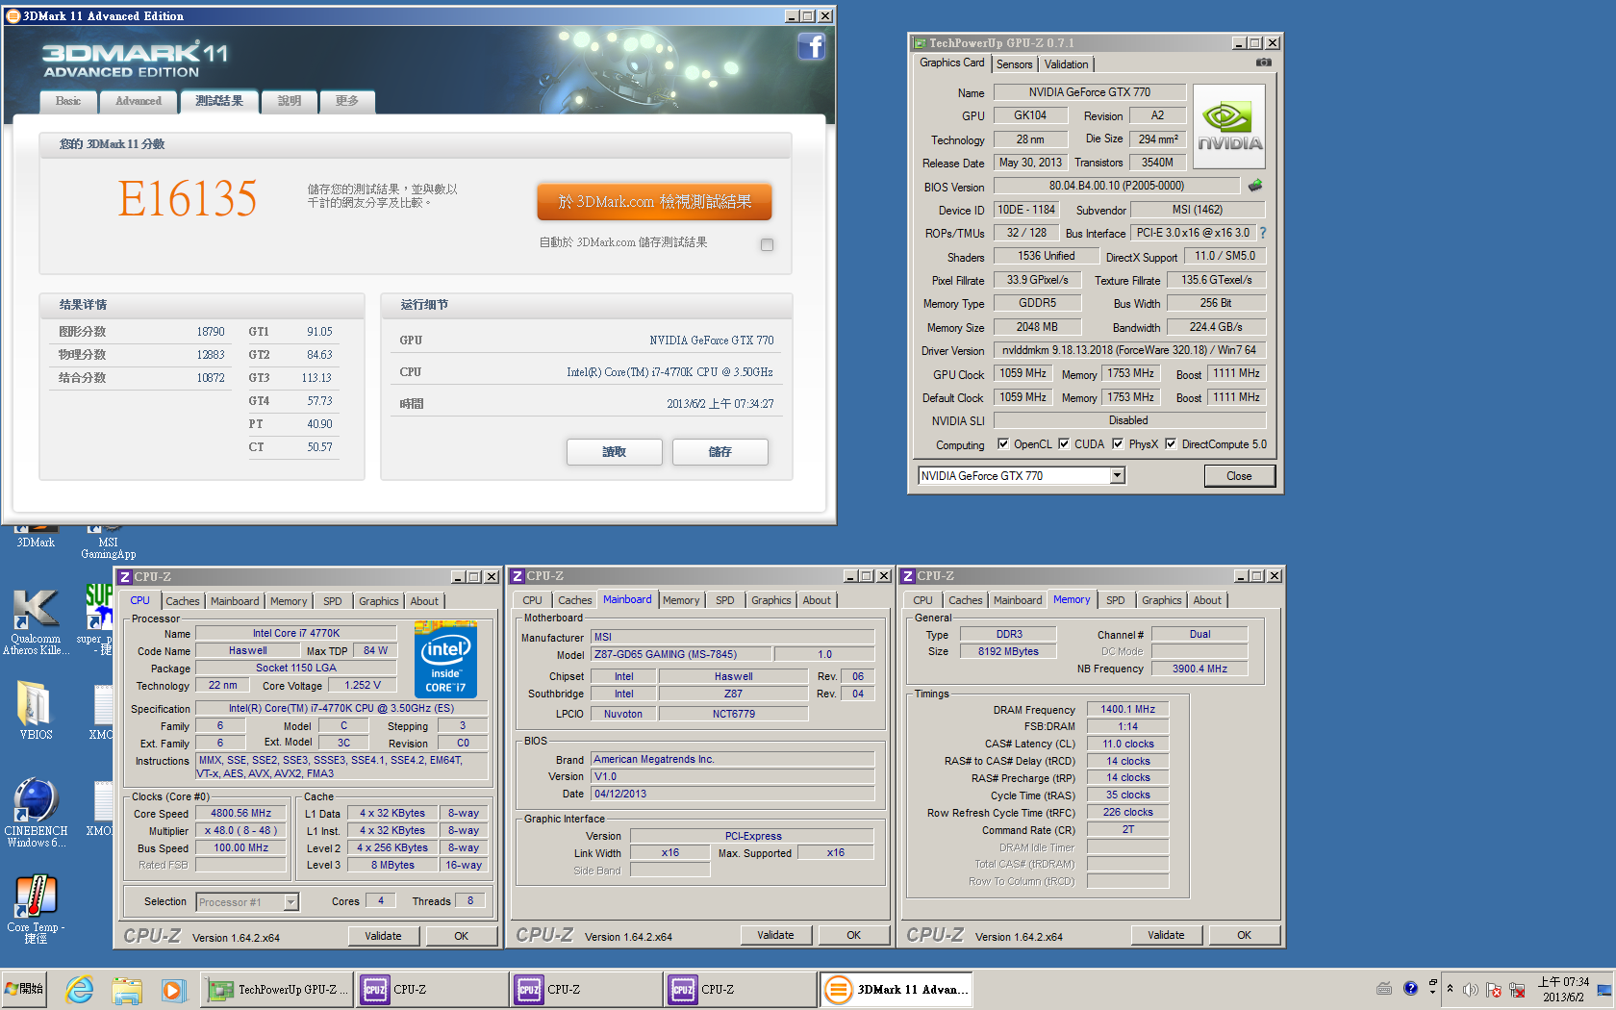Open the Processor #1 selection dropdown
This screenshot has height=1010, width=1616.
290,902
